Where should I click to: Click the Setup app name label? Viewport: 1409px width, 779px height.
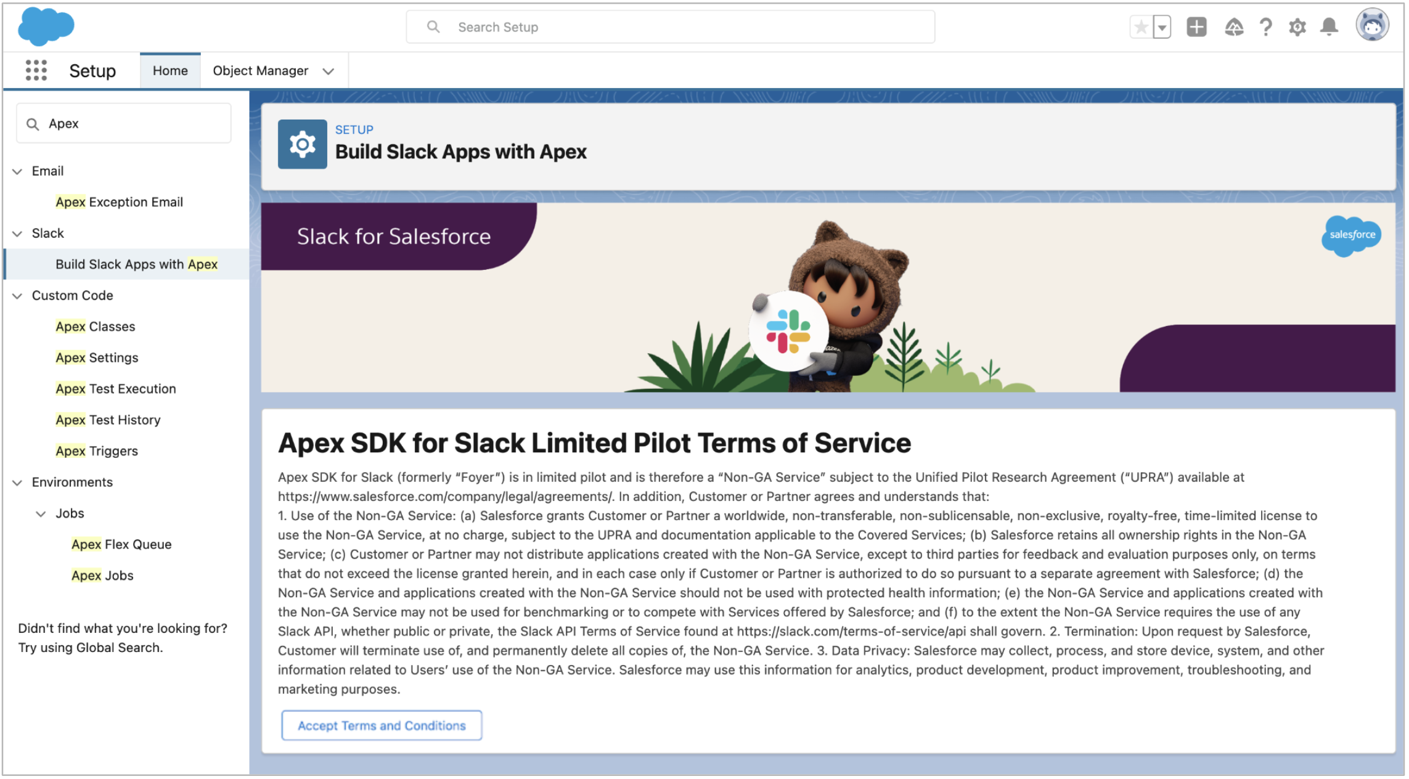[x=92, y=71]
